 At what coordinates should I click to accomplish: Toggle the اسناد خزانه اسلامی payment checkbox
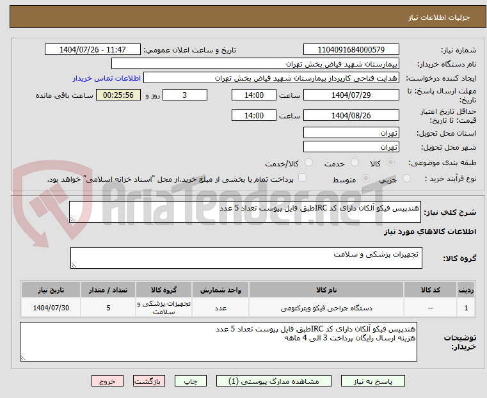(302, 178)
